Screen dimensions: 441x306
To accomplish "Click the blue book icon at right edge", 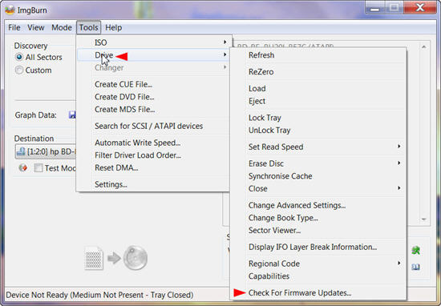I will coord(415,267).
